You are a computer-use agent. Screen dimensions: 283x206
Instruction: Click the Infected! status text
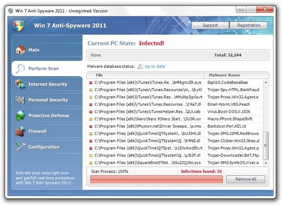[x=152, y=43]
